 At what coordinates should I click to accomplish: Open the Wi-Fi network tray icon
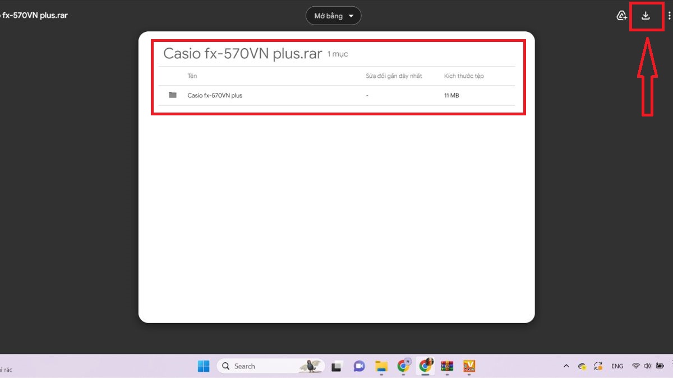click(635, 366)
